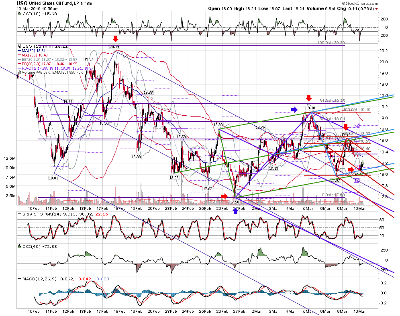Click the 18.18 price label
Viewport: 400px width, 316px height.
click(273, 168)
